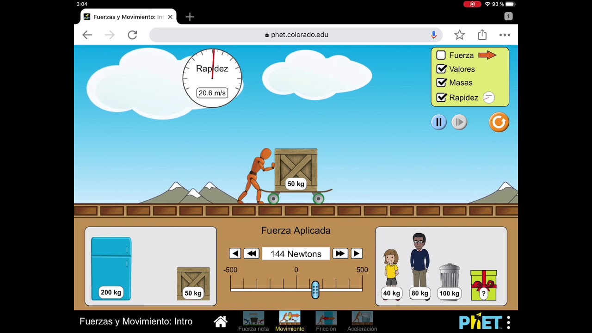592x333 pixels.
Task: Pick the 80 kg man
Action: click(x=419, y=266)
